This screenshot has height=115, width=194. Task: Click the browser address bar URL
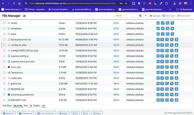coord(73,3)
